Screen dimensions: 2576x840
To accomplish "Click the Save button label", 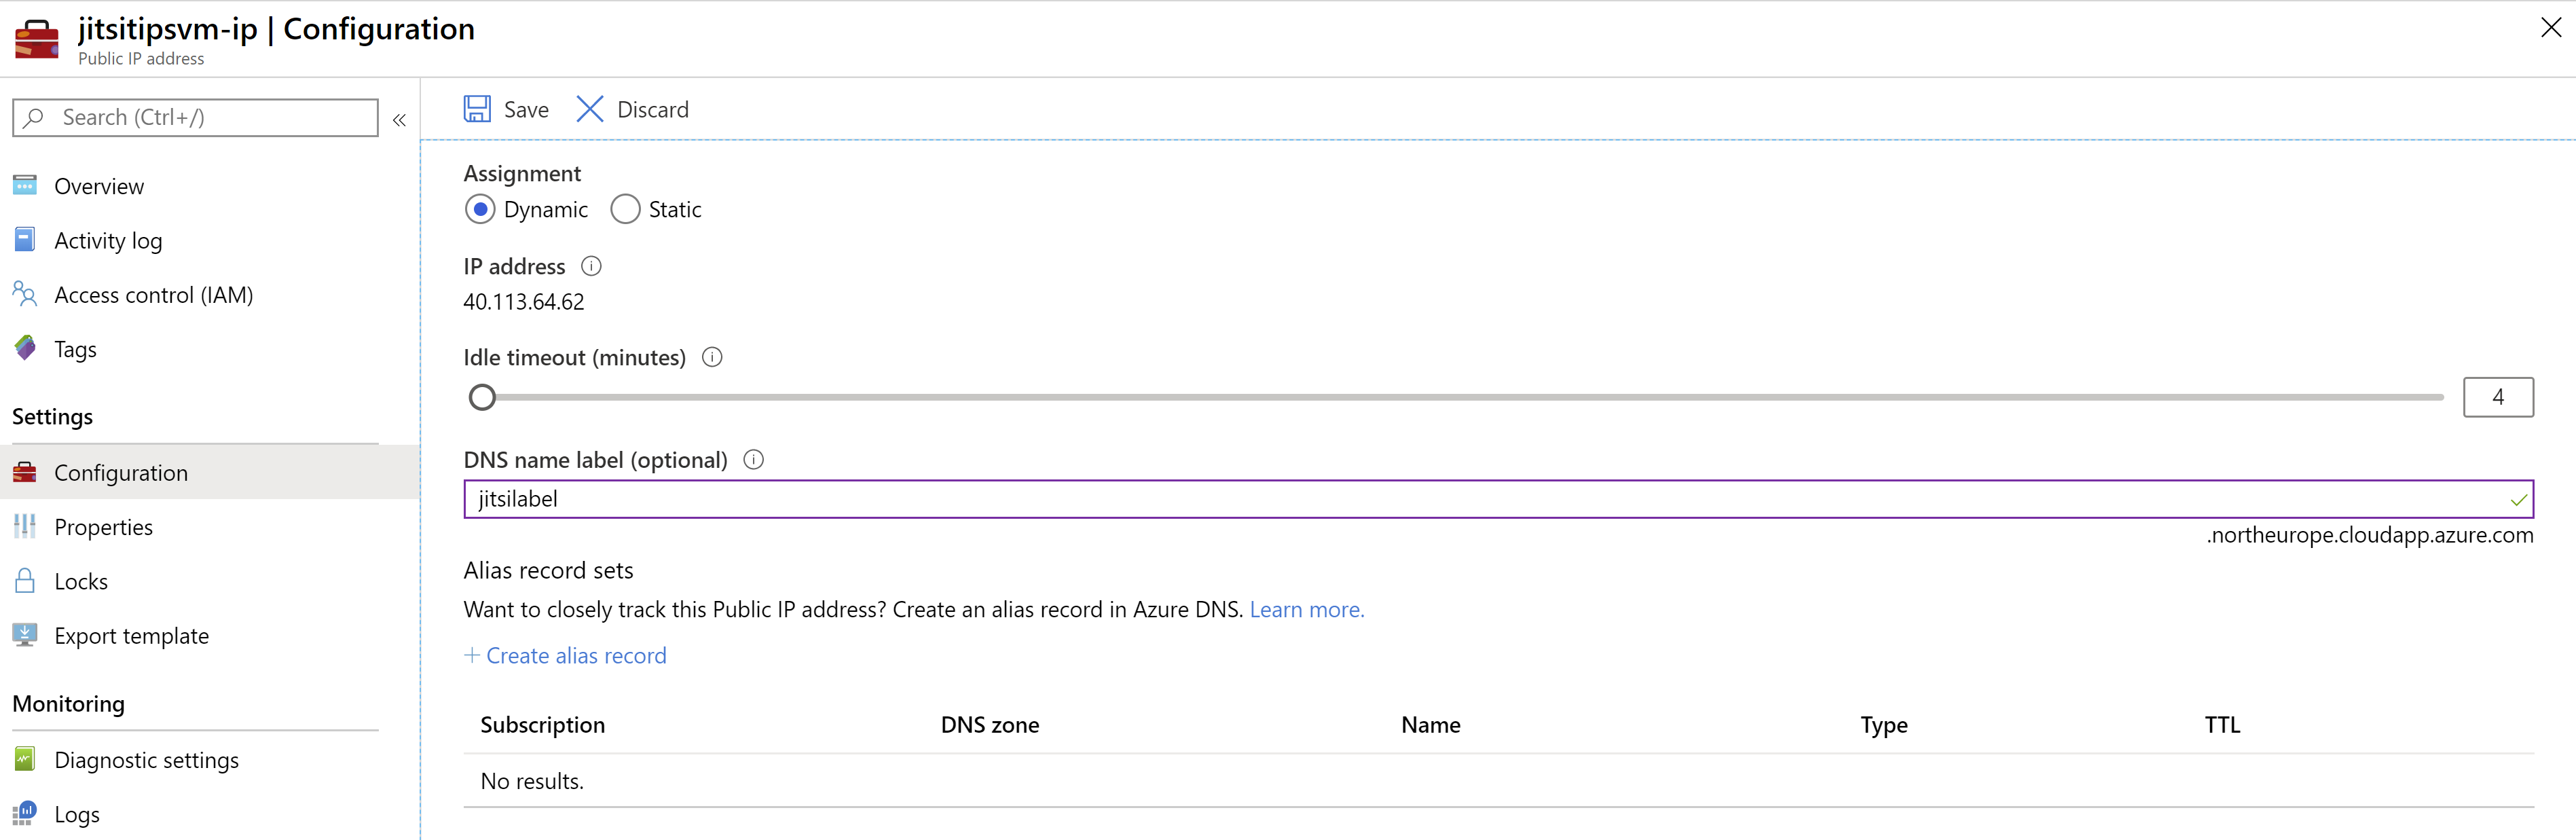I will pos(526,109).
